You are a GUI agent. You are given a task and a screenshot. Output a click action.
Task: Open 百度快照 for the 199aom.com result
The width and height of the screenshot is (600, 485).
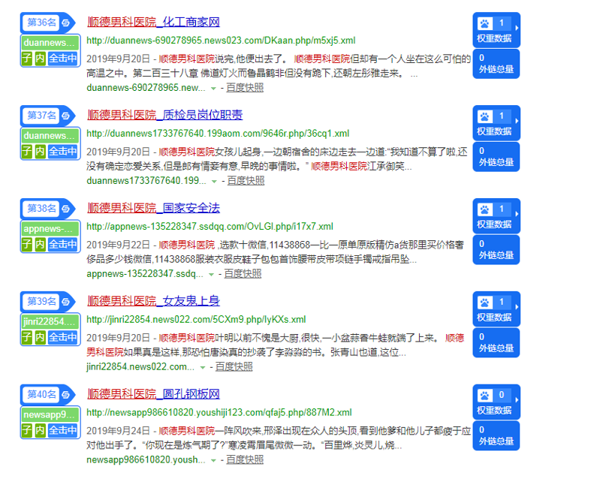pos(246,180)
